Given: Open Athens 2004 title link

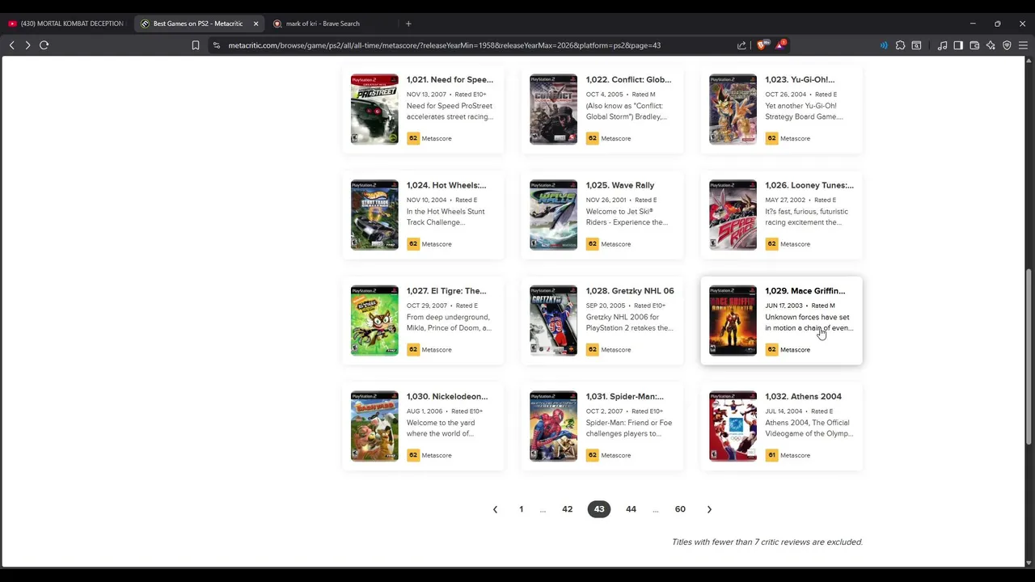Looking at the screenshot, I should pos(804,397).
